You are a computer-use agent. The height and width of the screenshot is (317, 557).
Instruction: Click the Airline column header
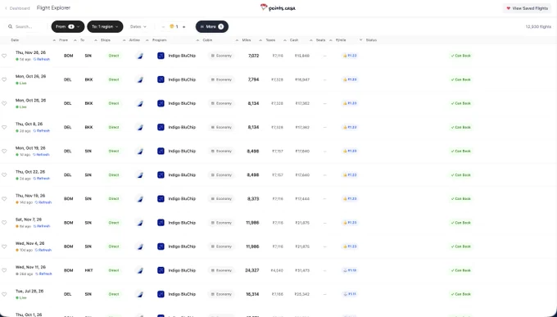[134, 40]
